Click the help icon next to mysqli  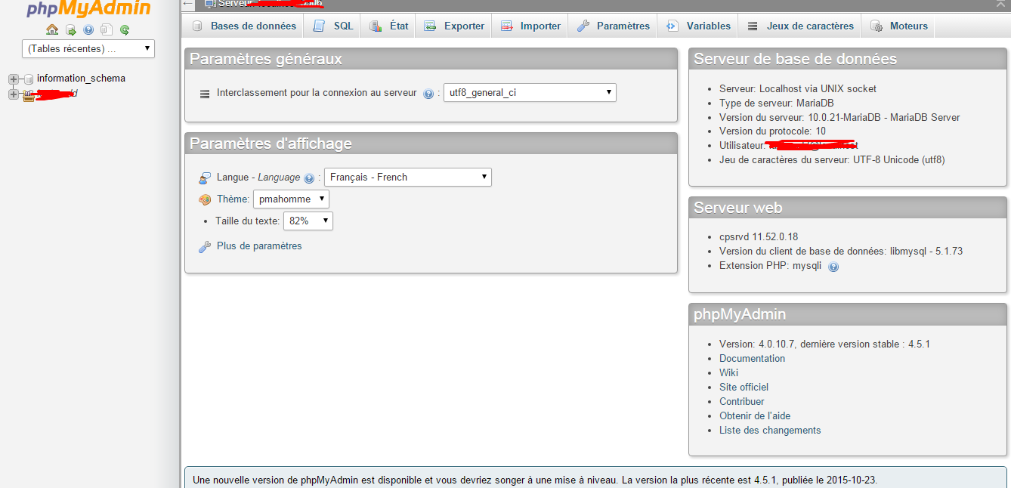point(833,267)
